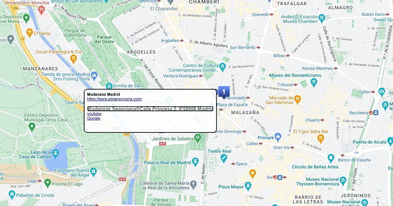
Task: Follow the Google link in popup
Action: (93, 118)
